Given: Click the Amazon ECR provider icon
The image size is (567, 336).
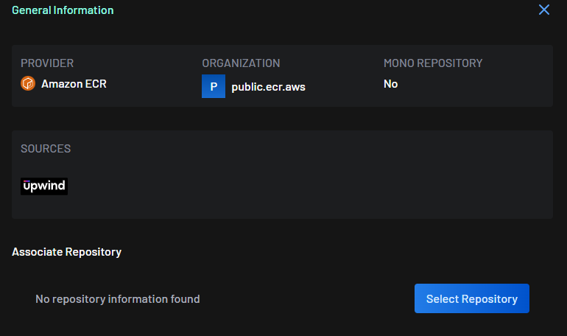Looking at the screenshot, I should pos(28,83).
